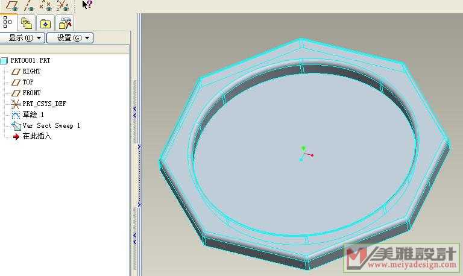Open the 设置(G) dropdown menu
This screenshot has height=276, width=463.
point(70,38)
